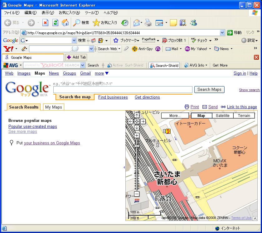Pan the map right with arrow
Screen dimensions: 262x233
(x=143, y=121)
